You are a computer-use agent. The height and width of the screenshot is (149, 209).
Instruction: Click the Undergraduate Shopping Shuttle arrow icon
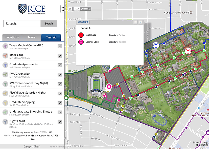[5, 113]
